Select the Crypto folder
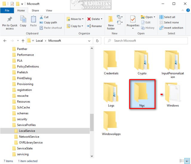The width and height of the screenshot is (191, 164). (142, 63)
